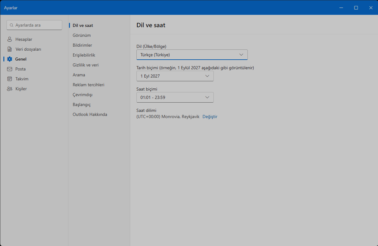Click the Hesaplar person icon
The image size is (378, 246).
coord(10,39)
